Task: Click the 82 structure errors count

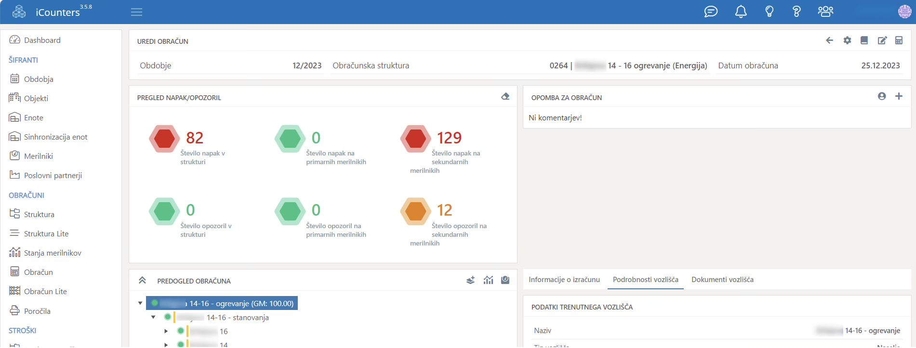Action: point(195,138)
